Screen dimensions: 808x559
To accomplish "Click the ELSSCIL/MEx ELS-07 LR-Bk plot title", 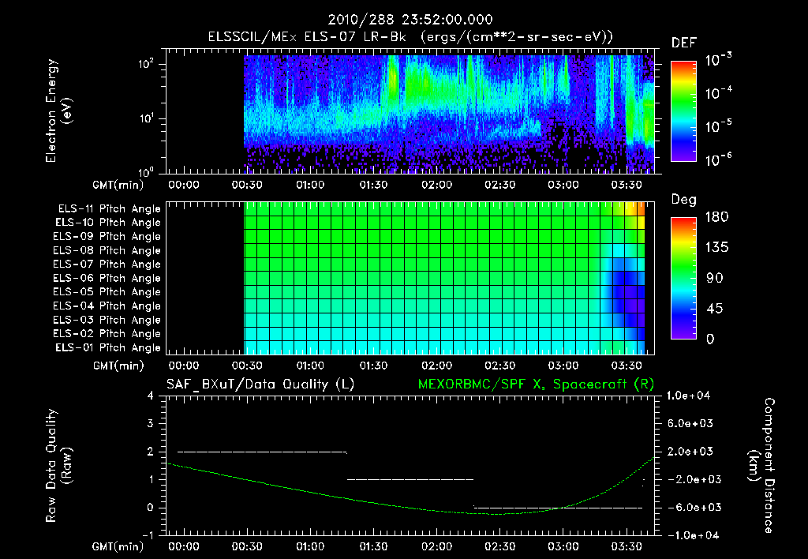I will tap(410, 37).
